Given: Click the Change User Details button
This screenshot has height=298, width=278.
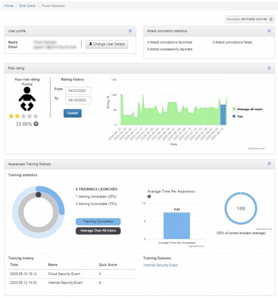Looking at the screenshot, I should (x=107, y=44).
